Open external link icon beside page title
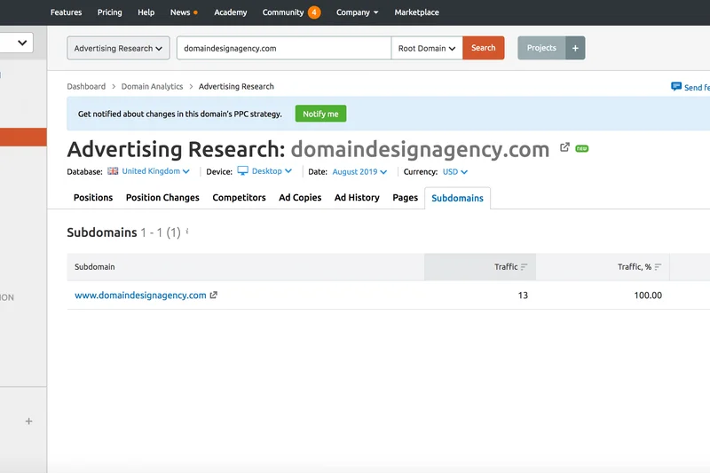710x473 pixels. [564, 147]
